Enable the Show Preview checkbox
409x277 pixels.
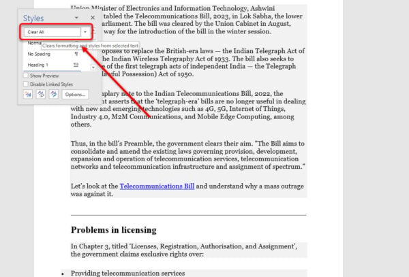coord(26,76)
